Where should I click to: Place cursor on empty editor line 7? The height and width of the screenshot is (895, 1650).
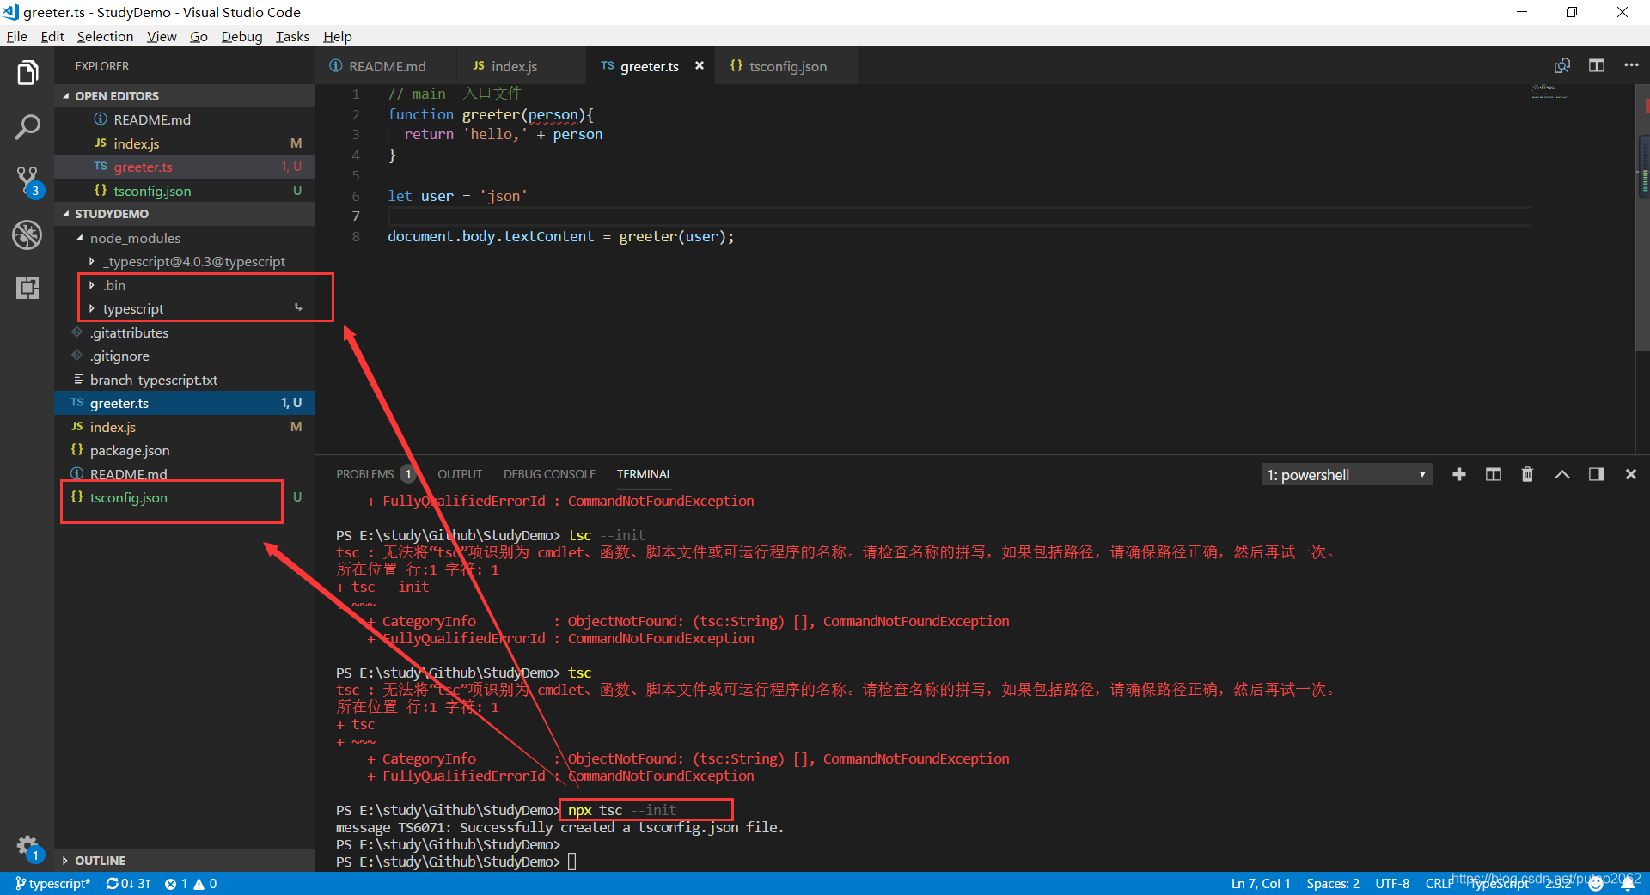tap(958, 216)
